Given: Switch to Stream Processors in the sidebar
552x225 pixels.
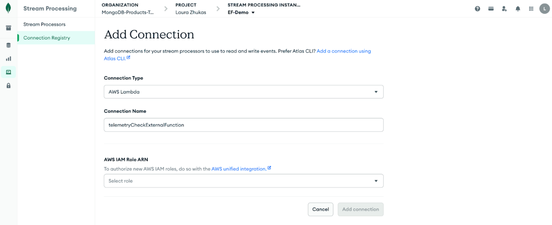Looking at the screenshot, I should coord(44,24).
